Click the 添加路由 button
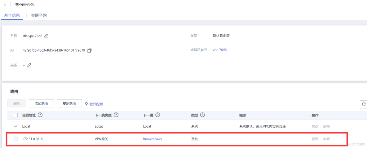Viewport: 367px width, 148px height. tap(41, 104)
